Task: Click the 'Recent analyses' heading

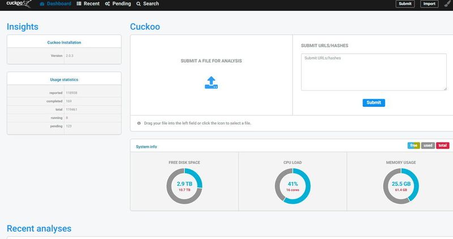Action: pyautogui.click(x=39, y=229)
